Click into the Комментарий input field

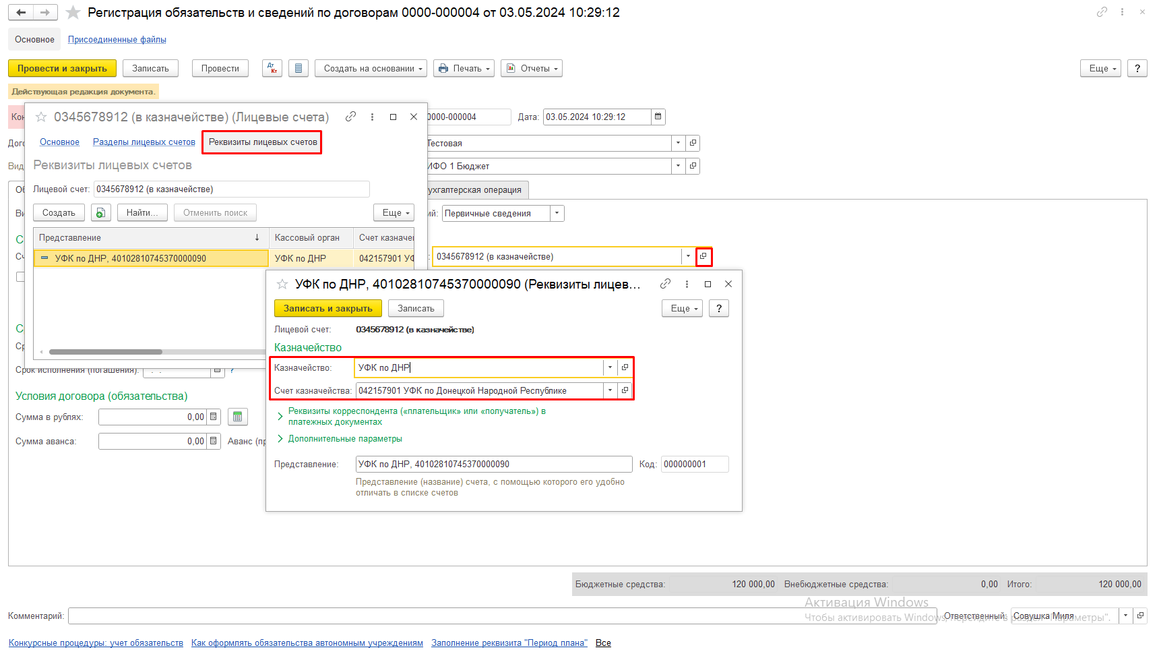point(502,616)
